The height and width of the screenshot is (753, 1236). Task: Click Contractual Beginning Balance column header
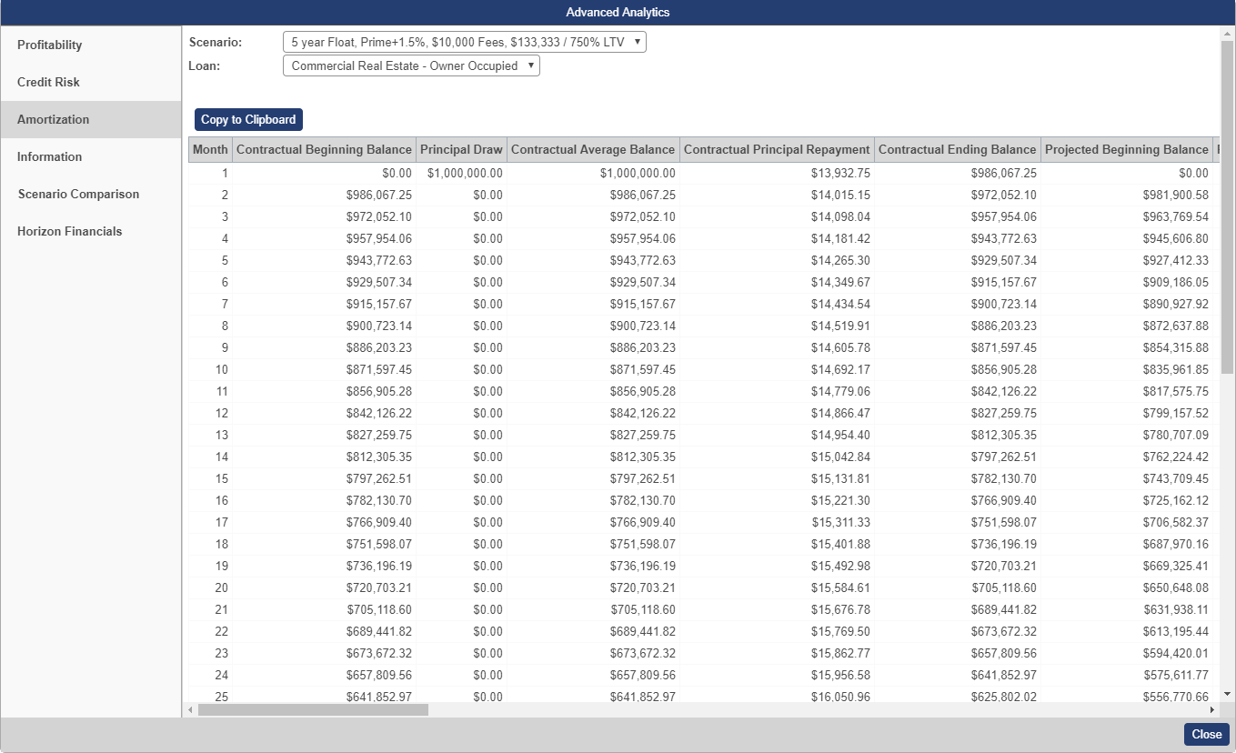(324, 149)
